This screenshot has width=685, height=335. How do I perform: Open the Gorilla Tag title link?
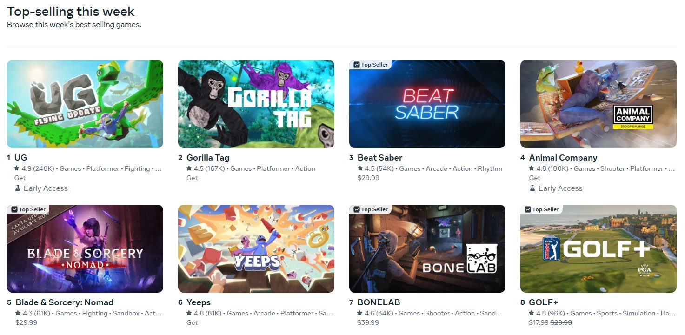[208, 158]
